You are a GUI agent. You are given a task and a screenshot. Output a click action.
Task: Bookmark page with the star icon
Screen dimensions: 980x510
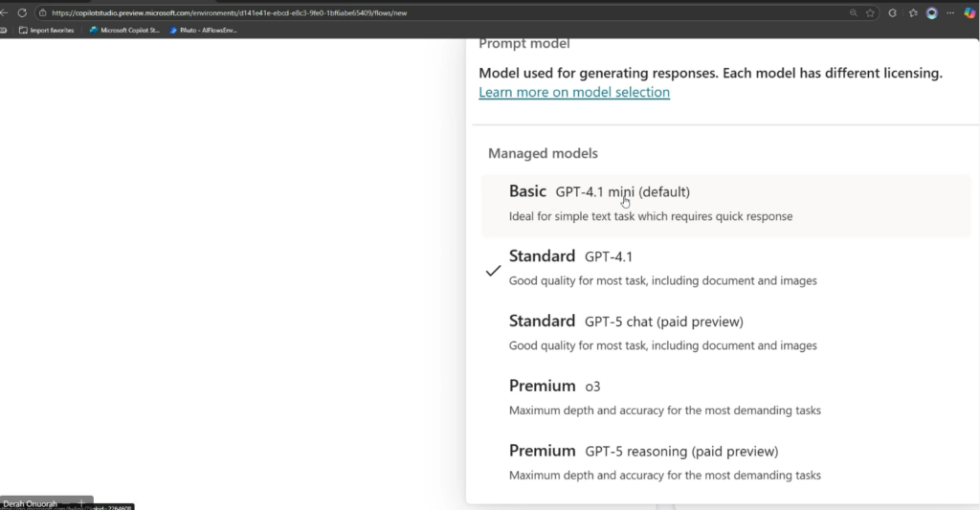(x=870, y=12)
